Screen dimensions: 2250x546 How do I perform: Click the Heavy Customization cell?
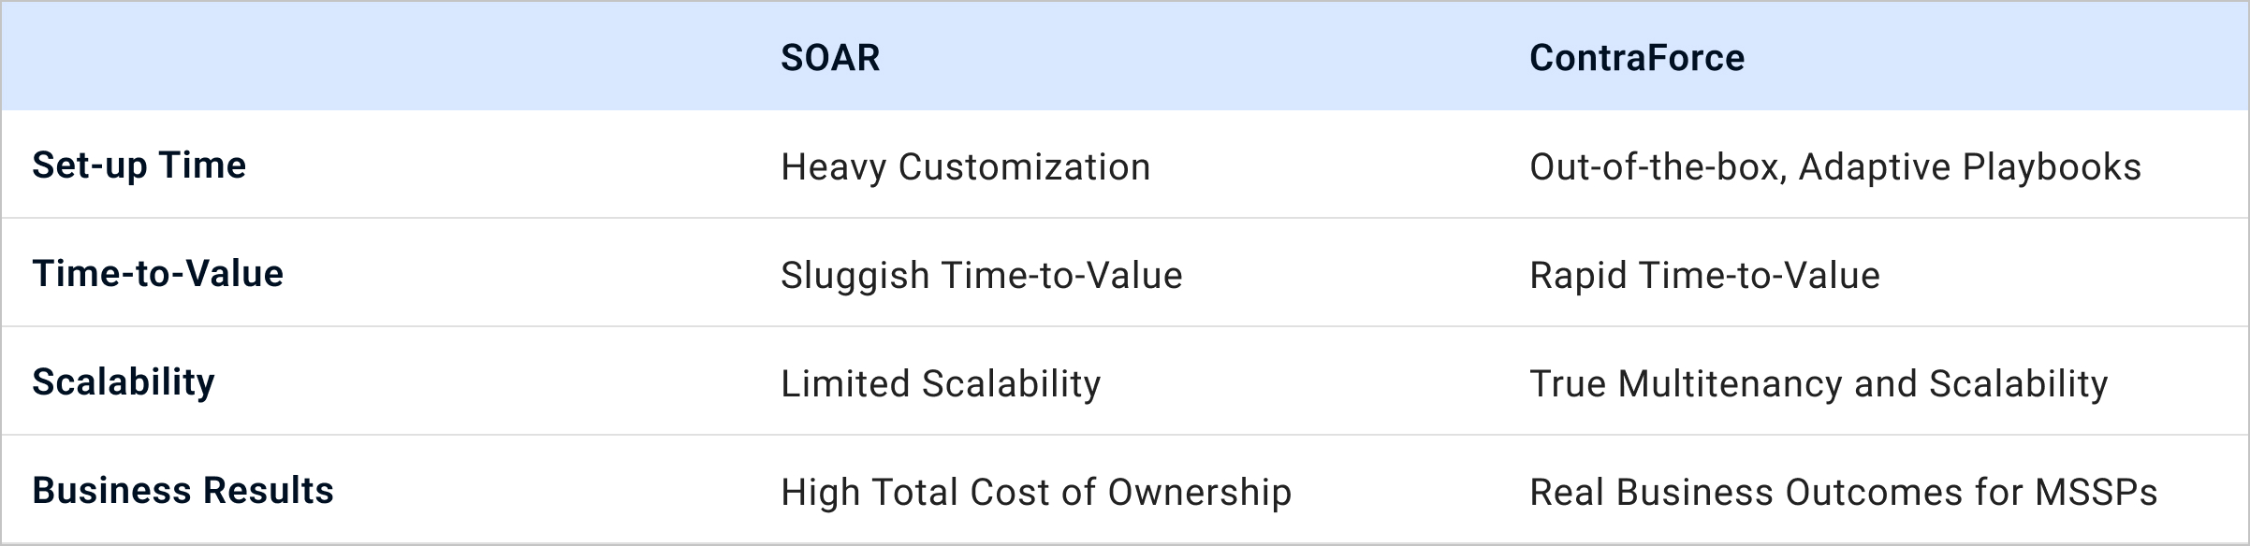point(965,167)
